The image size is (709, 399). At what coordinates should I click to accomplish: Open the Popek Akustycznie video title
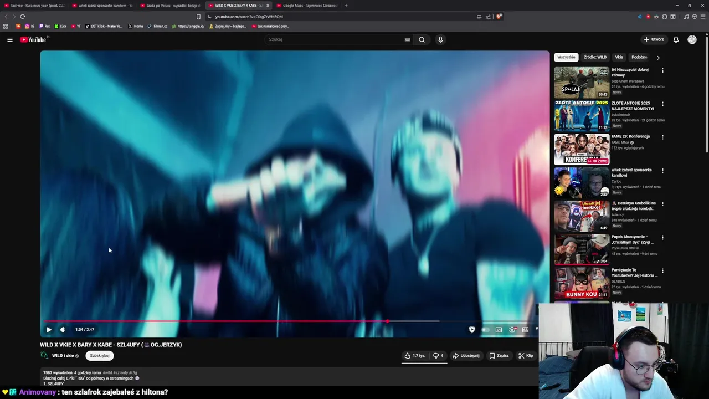pyautogui.click(x=633, y=239)
